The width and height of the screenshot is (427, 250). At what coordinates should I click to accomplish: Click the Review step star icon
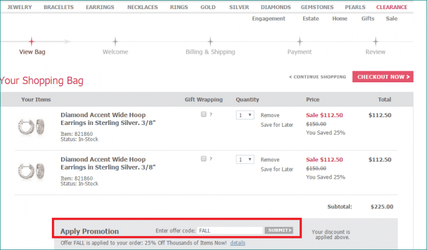pyautogui.click(x=375, y=41)
